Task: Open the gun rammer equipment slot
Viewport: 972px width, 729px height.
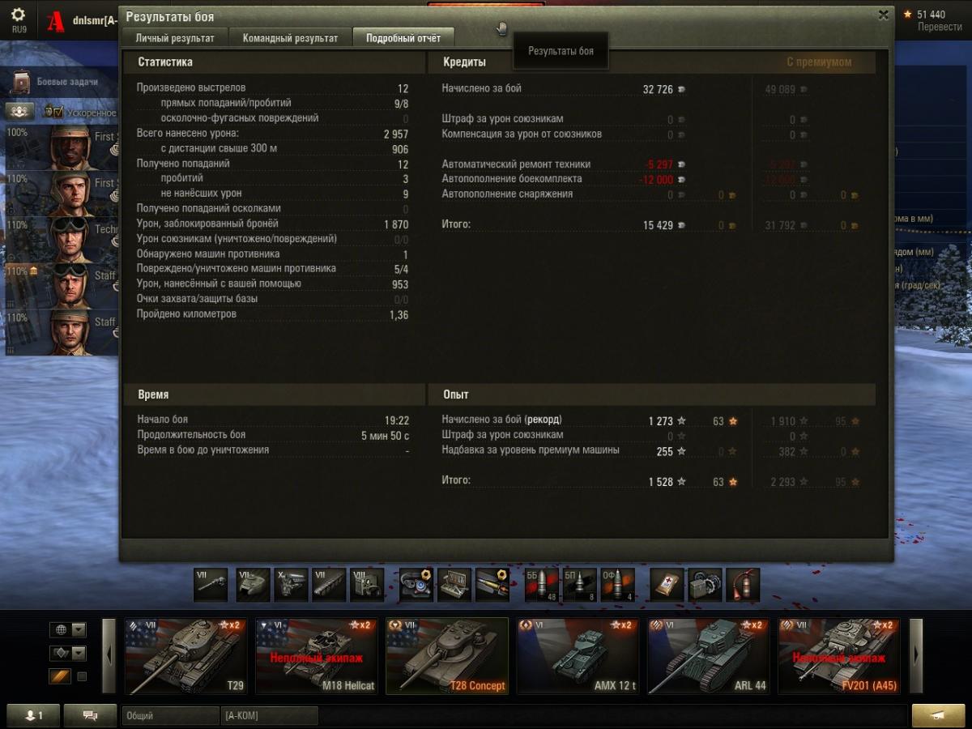Action: [x=492, y=585]
